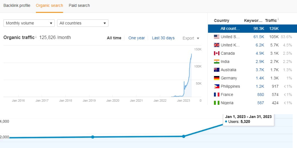This screenshot has height=148, width=297.
Task: Switch to the Paid search tab
Action: (x=79, y=5)
